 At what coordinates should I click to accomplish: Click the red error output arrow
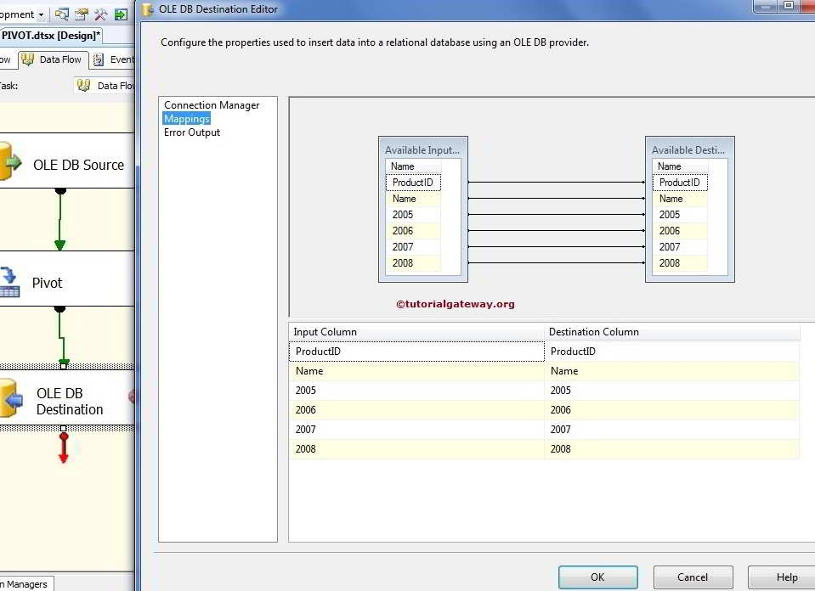click(x=63, y=447)
